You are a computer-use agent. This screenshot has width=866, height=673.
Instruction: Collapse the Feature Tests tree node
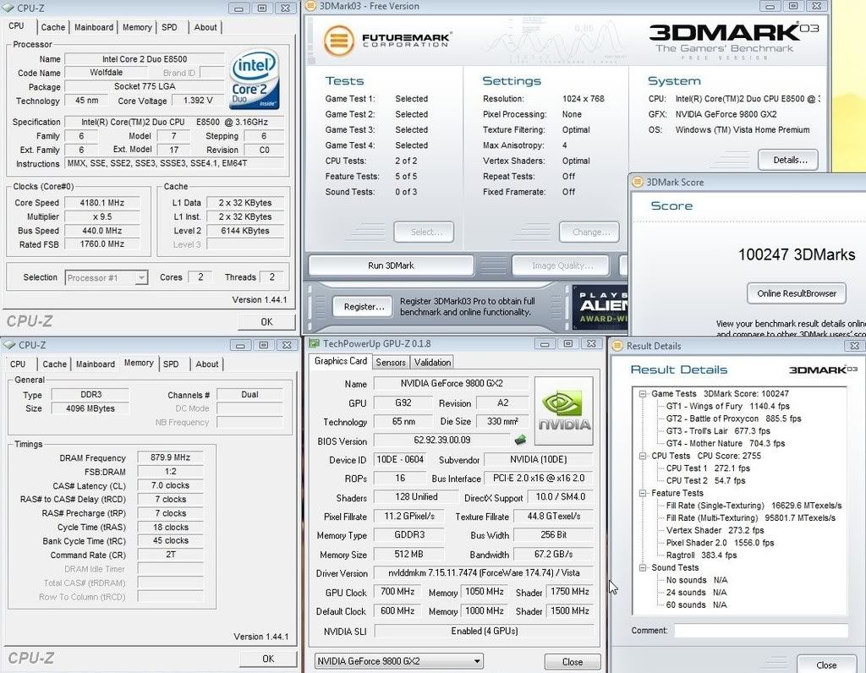[x=644, y=494]
